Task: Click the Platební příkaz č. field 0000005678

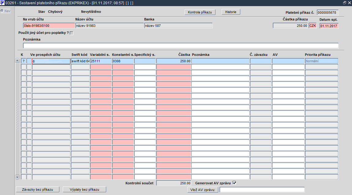Action: coord(328,13)
